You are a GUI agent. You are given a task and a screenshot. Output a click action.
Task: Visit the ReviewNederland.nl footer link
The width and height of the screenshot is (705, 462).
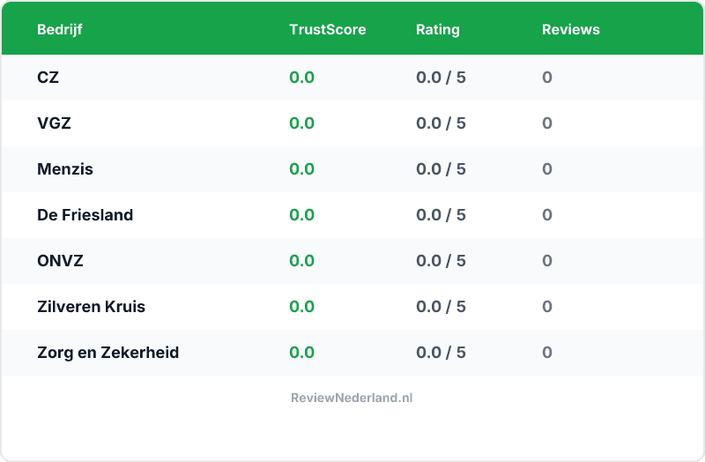(x=352, y=398)
